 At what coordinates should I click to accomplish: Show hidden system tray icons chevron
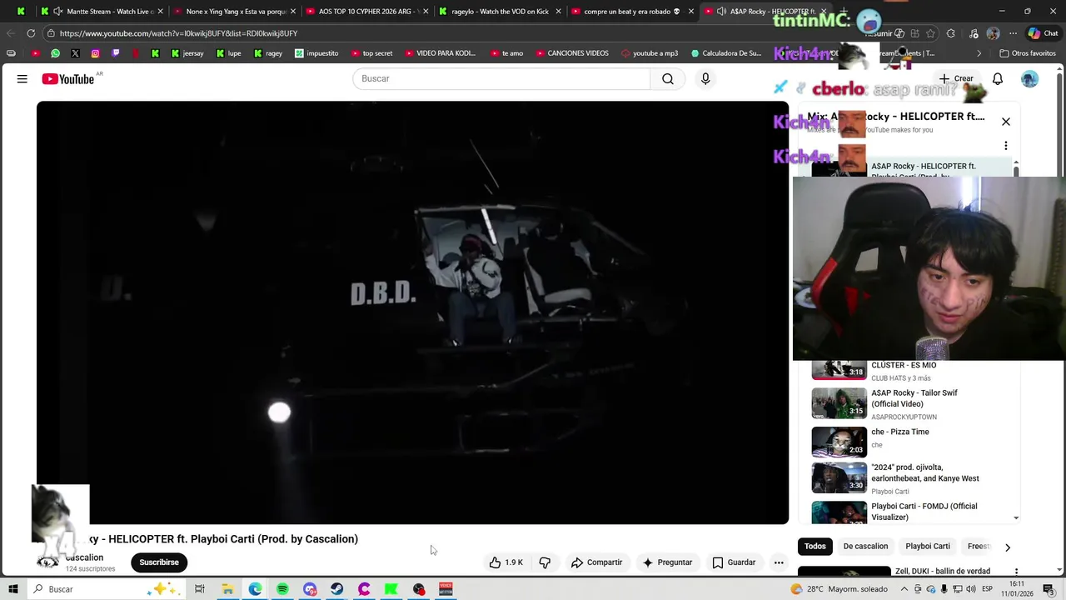click(904, 589)
